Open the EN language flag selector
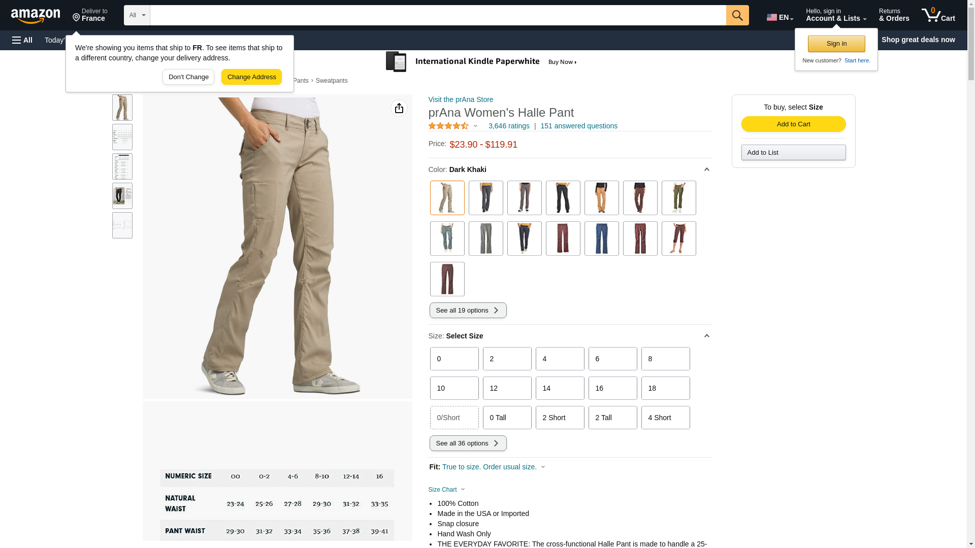Screen dimensions: 975x548 pyautogui.click(x=779, y=17)
